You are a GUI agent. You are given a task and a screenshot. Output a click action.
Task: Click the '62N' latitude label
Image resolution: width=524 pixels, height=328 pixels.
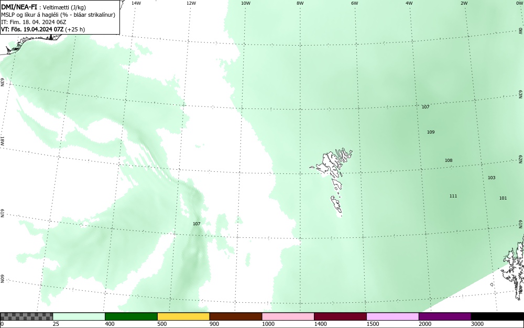click(x=521, y=159)
